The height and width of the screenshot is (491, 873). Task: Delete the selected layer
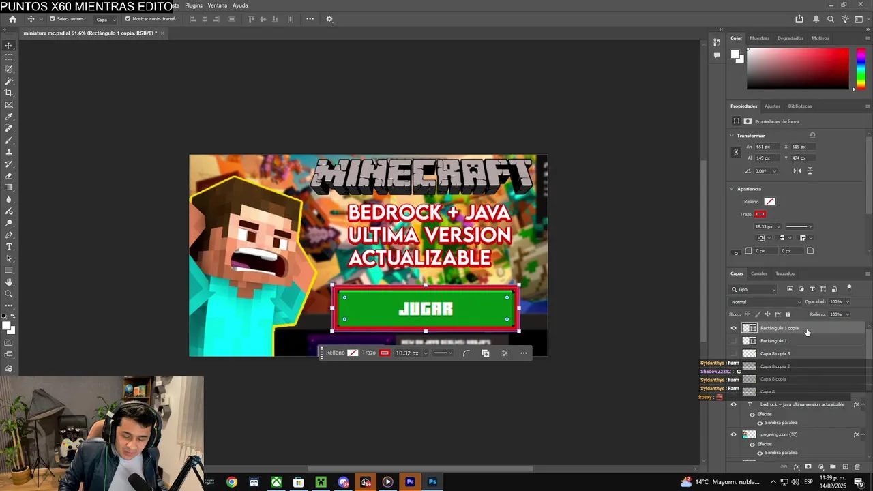click(x=857, y=467)
